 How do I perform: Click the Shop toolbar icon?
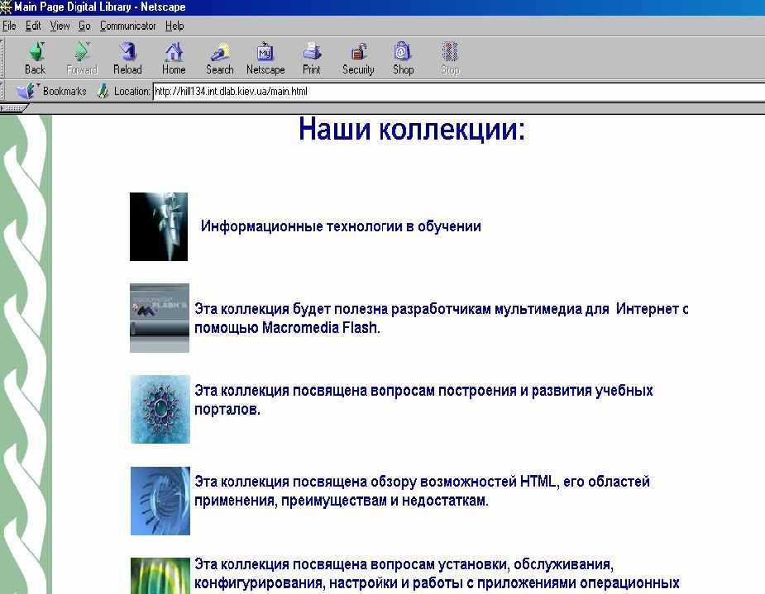point(403,58)
